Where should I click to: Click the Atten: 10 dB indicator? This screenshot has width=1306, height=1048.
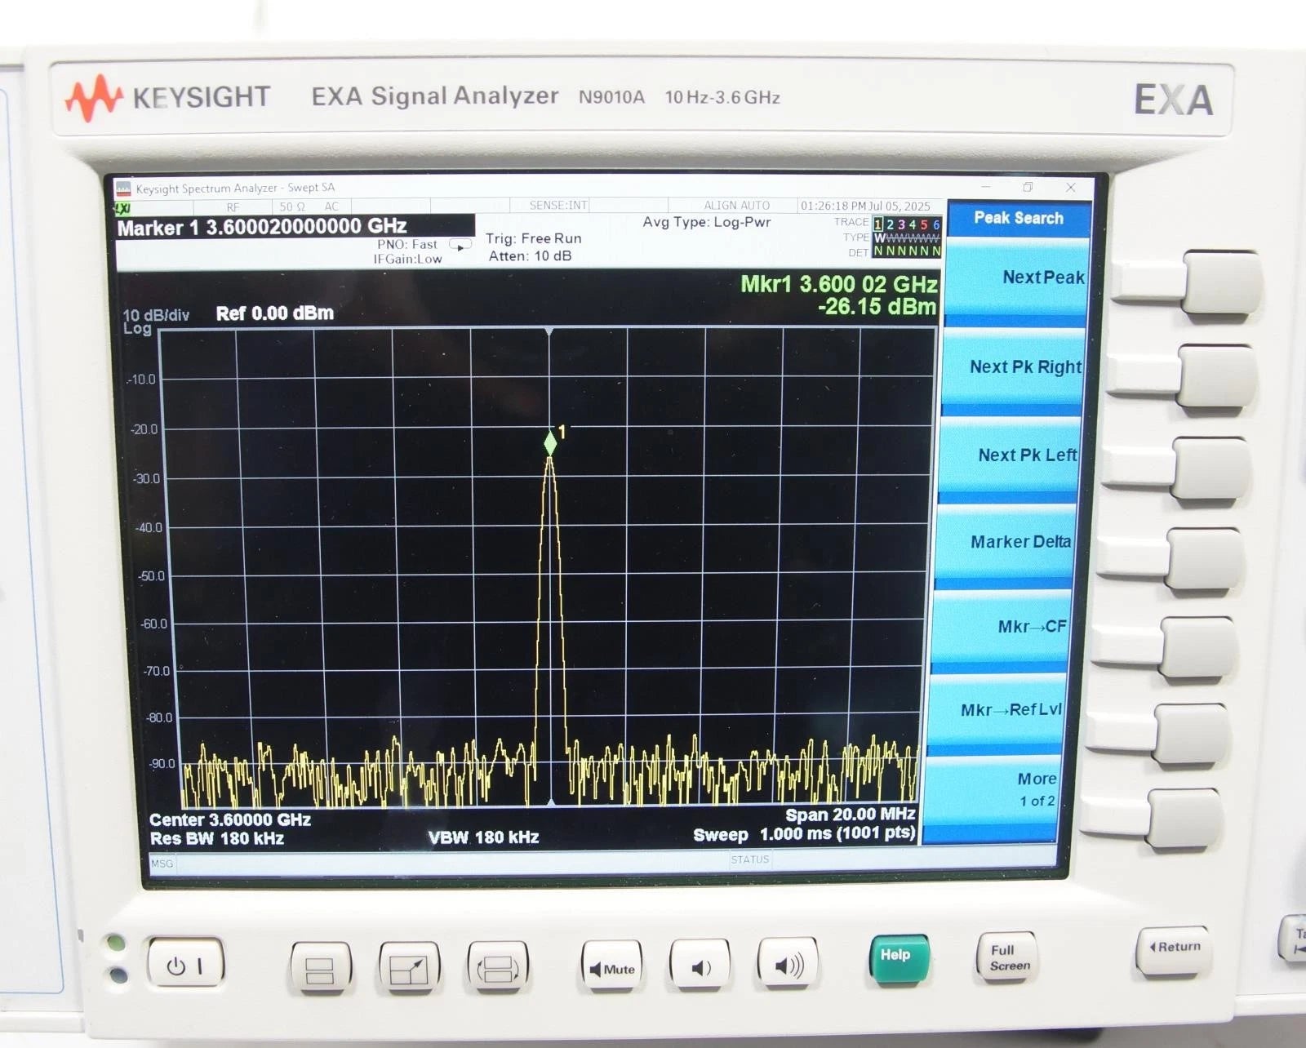click(x=530, y=256)
